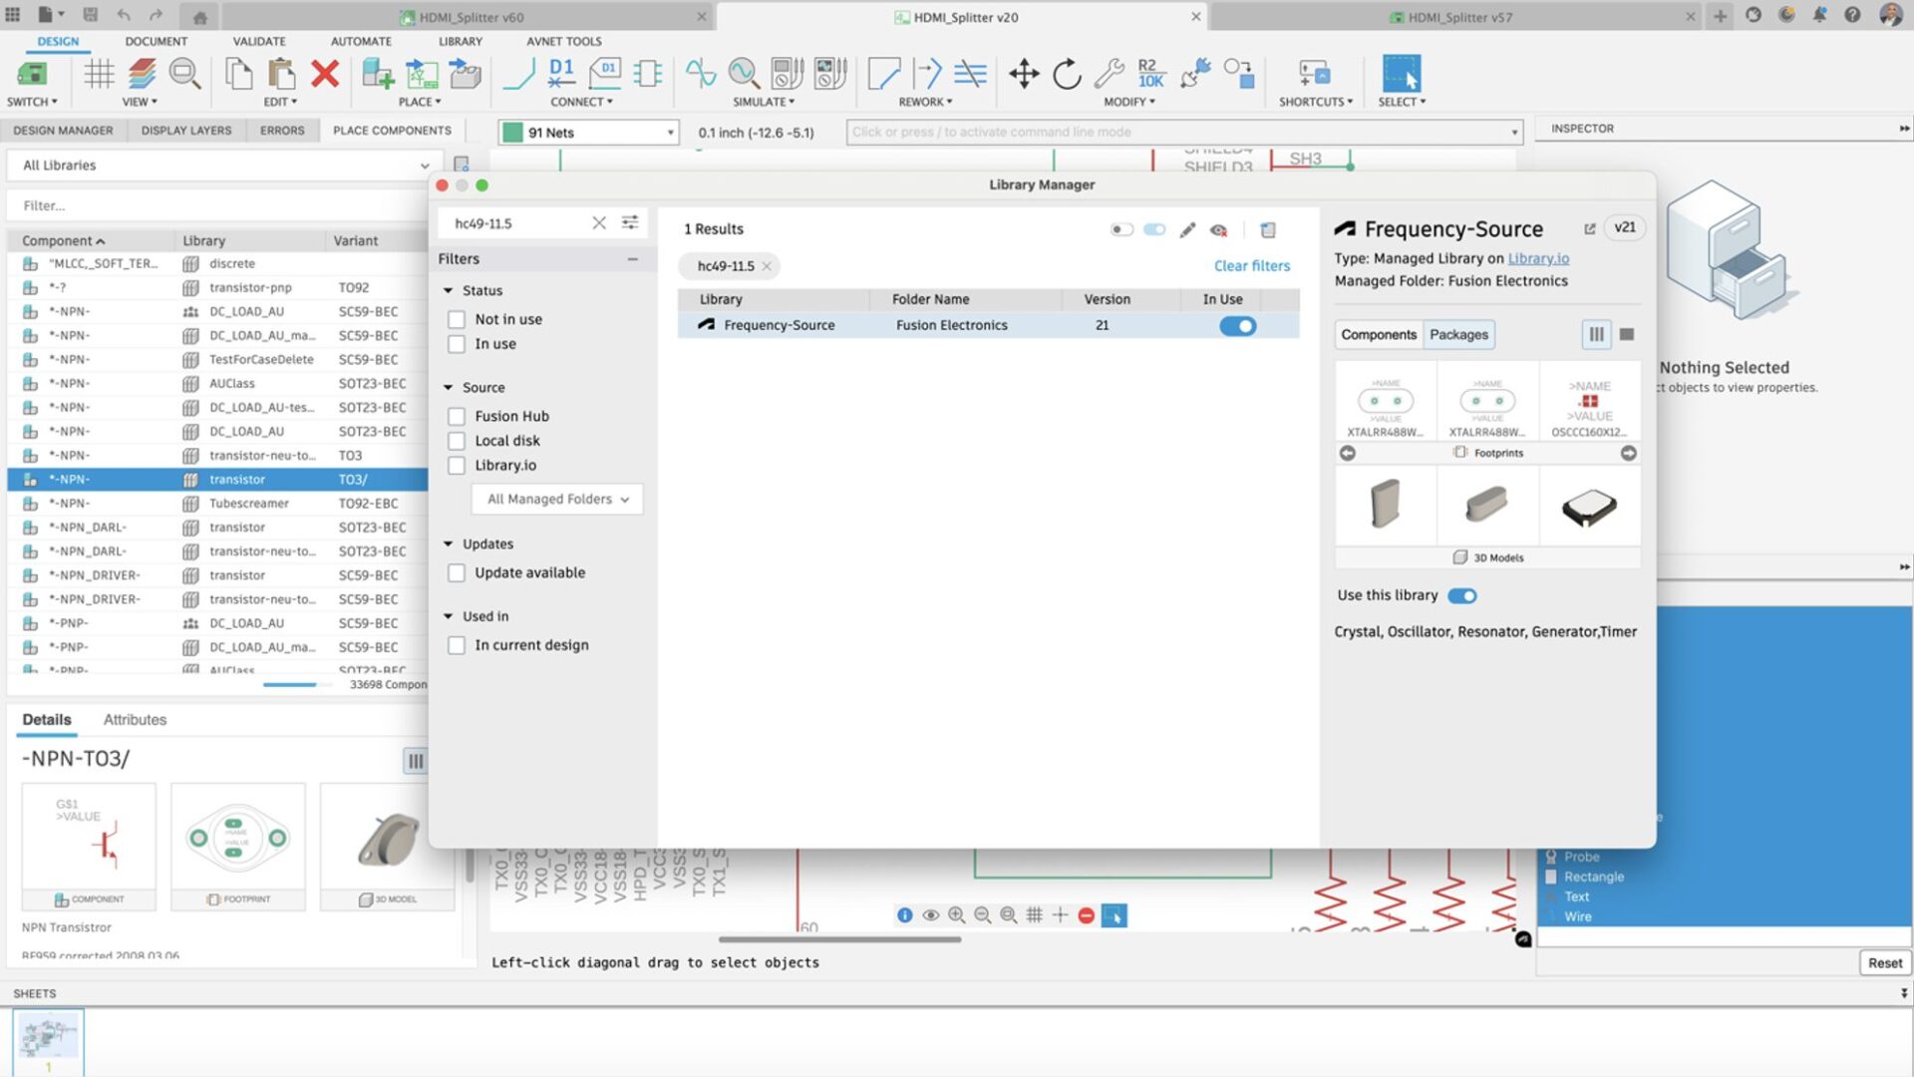This screenshot has width=1914, height=1077.
Task: Open the grid settings icon in toolbar
Action: click(99, 74)
